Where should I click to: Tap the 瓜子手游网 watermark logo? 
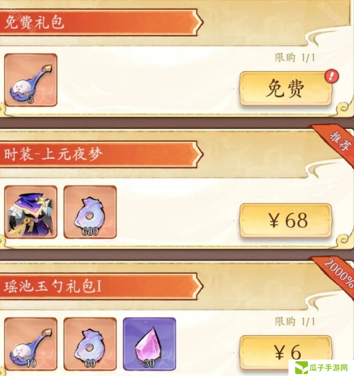coord(321,367)
